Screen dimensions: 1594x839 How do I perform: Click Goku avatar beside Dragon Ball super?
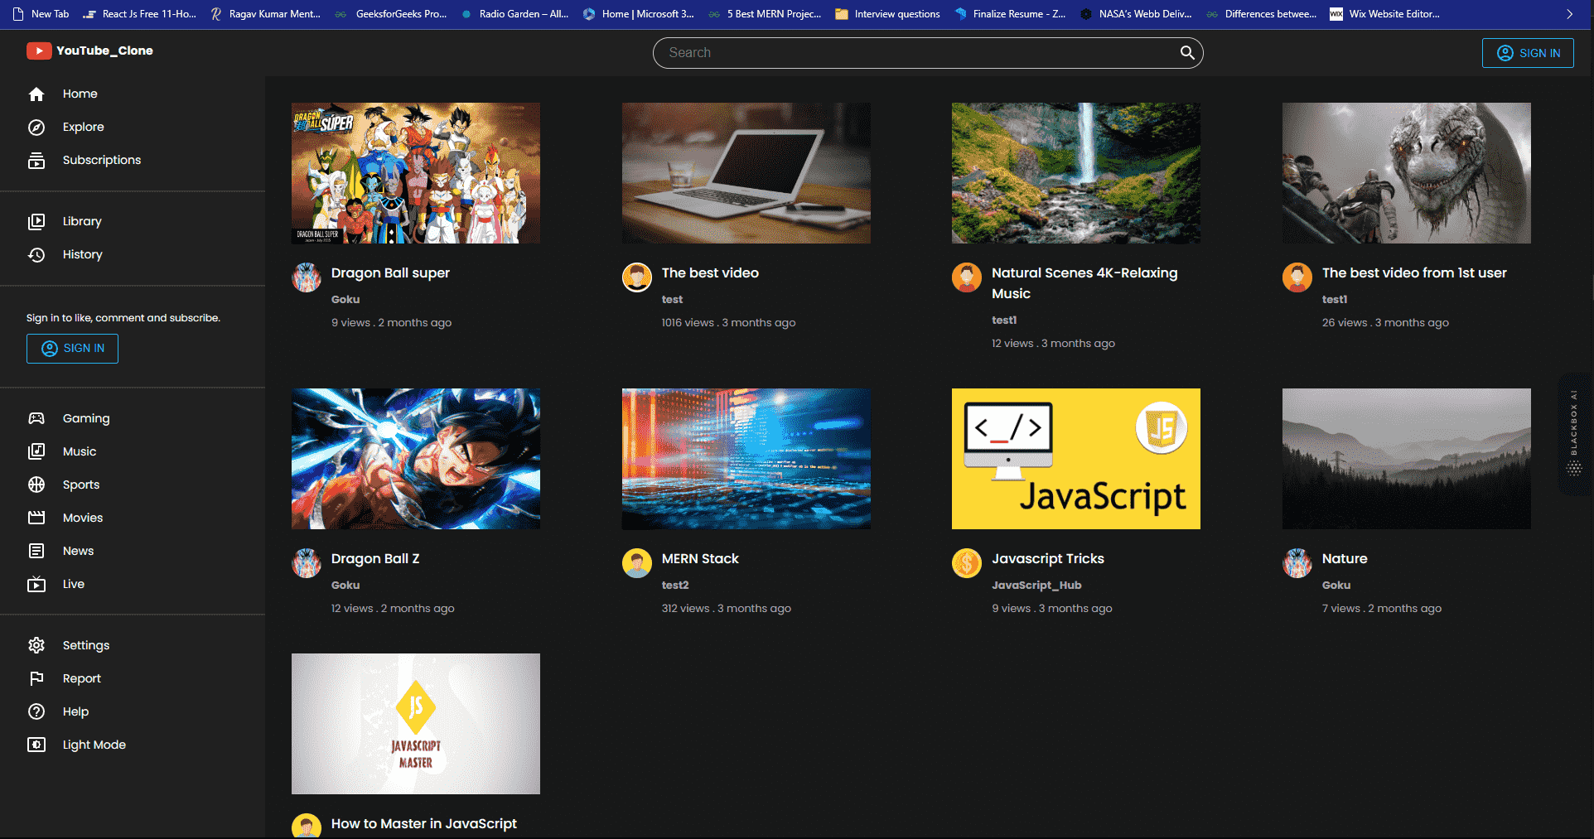[307, 277]
